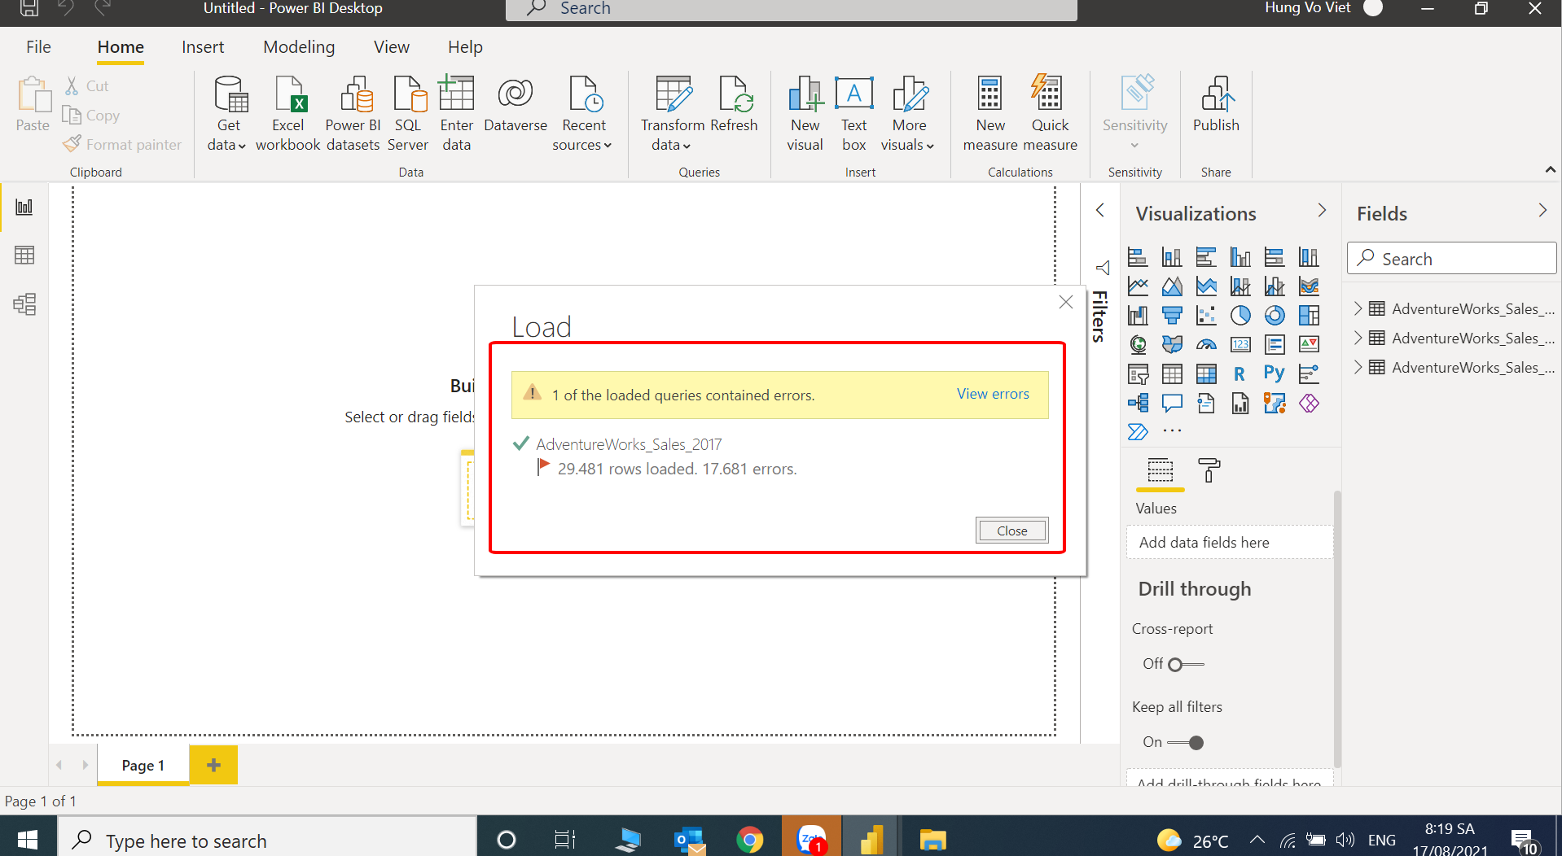Select the Power Automate visual

click(x=1138, y=432)
